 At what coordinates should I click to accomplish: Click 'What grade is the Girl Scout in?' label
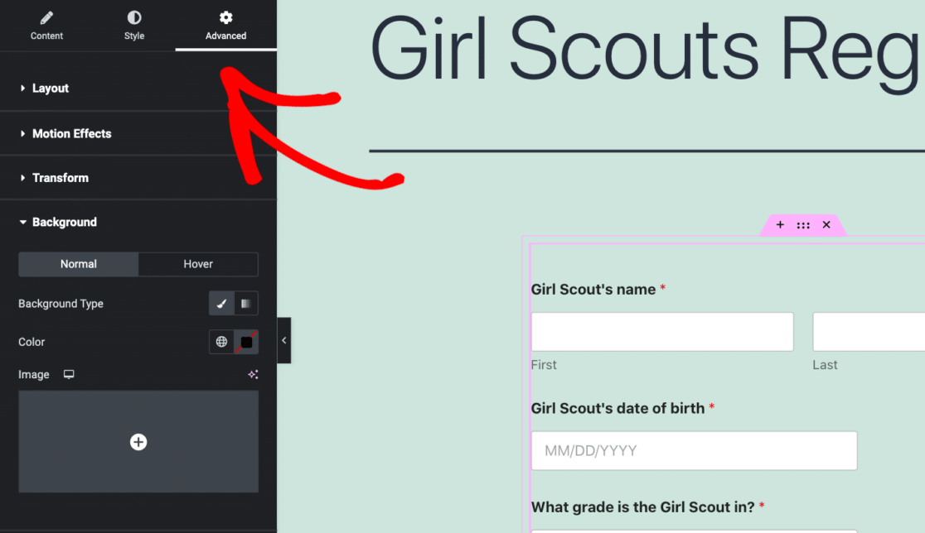[x=642, y=507]
